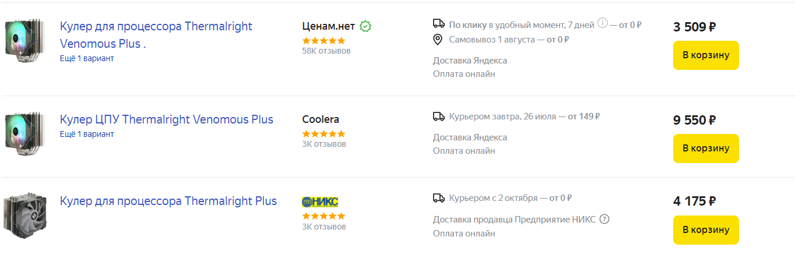Expand "Ещё 1 вариант" under the Ценам.нет offer
The height and width of the screenshot is (258, 795).
coord(87,58)
